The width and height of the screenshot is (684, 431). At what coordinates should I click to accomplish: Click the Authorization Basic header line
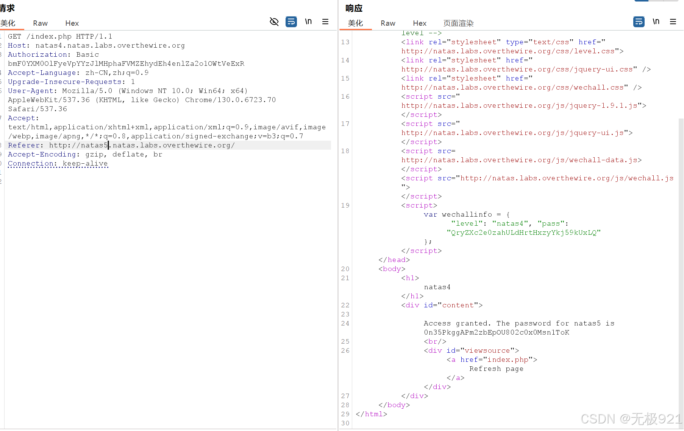[x=53, y=54]
